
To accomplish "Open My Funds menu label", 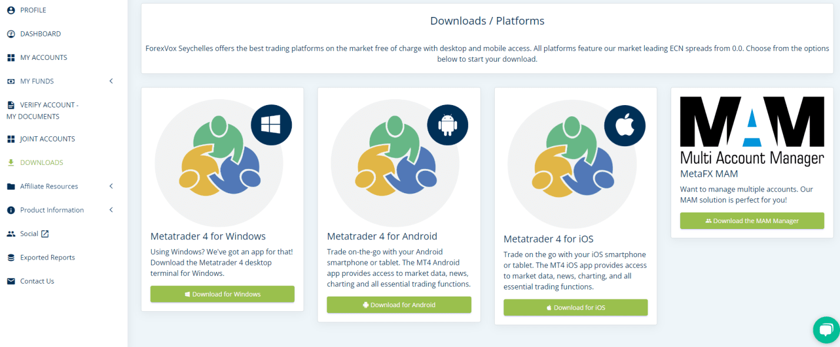I will click(37, 81).
